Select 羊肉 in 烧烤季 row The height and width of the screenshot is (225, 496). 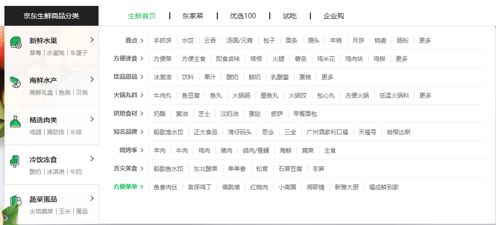(x=159, y=151)
